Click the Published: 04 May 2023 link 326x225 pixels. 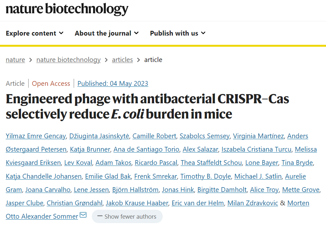click(113, 84)
